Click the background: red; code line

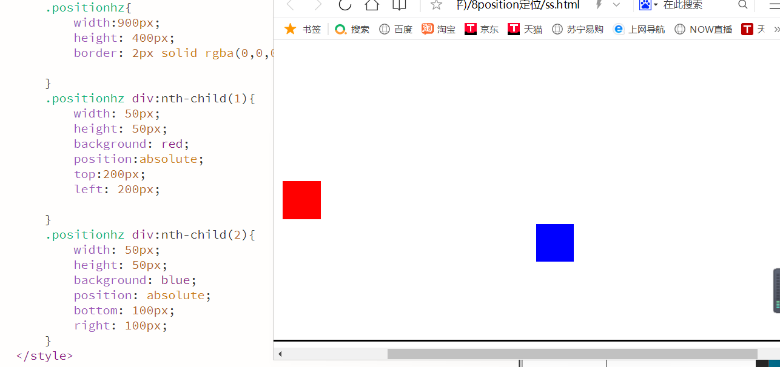coord(132,144)
